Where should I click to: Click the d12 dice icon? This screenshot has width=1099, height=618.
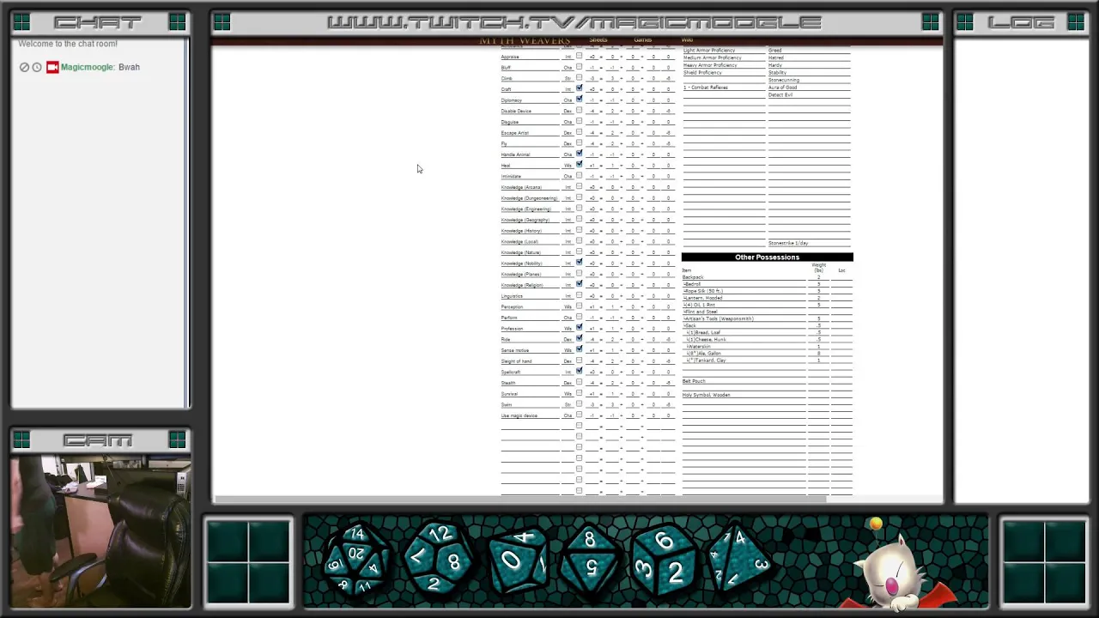pos(438,558)
